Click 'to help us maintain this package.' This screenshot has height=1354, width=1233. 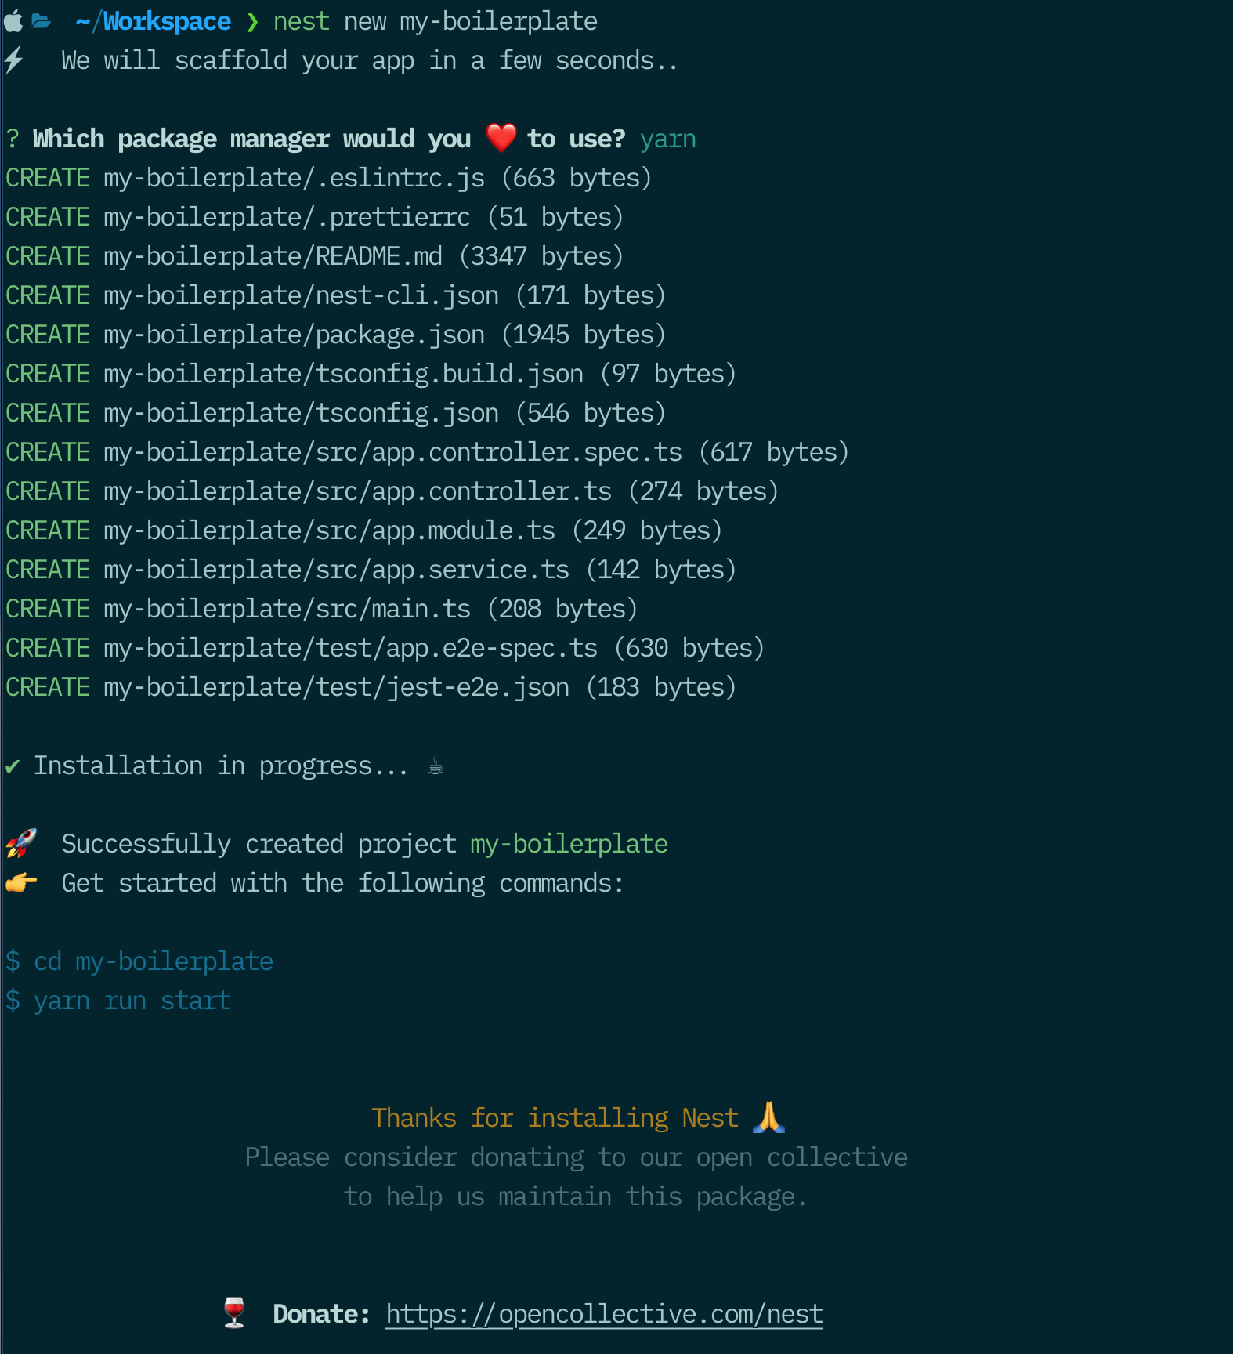[576, 1197]
